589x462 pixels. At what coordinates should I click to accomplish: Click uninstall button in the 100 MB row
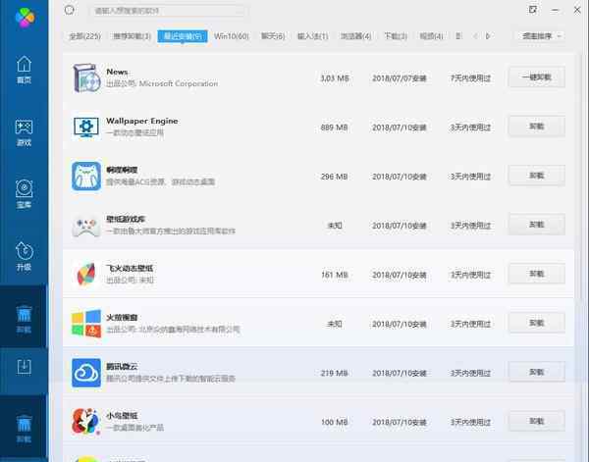pos(537,421)
